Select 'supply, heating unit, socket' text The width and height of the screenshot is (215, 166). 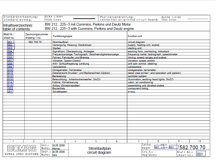(144, 45)
